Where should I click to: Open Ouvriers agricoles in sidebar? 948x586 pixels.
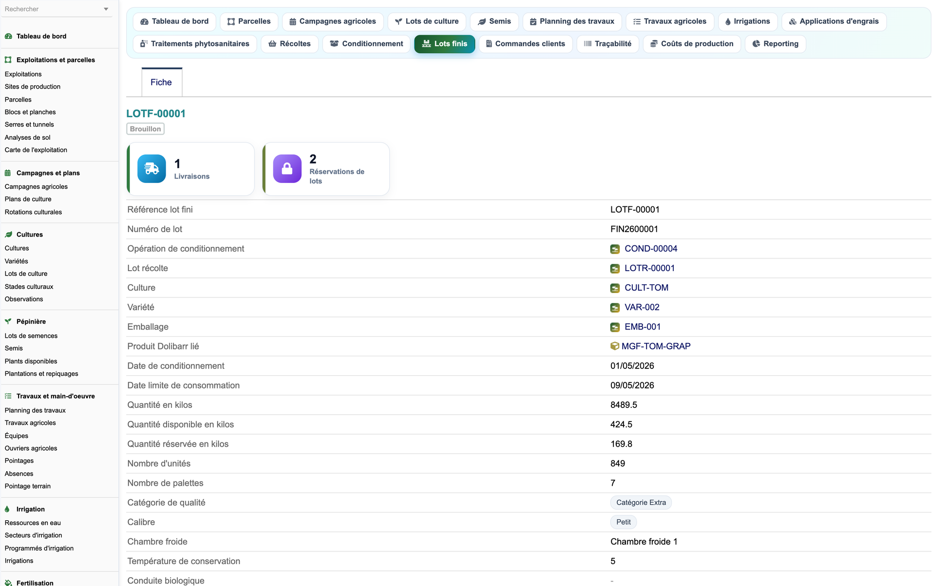(x=31, y=448)
